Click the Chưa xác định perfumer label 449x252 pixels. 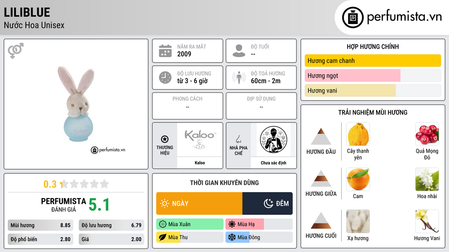274,163
